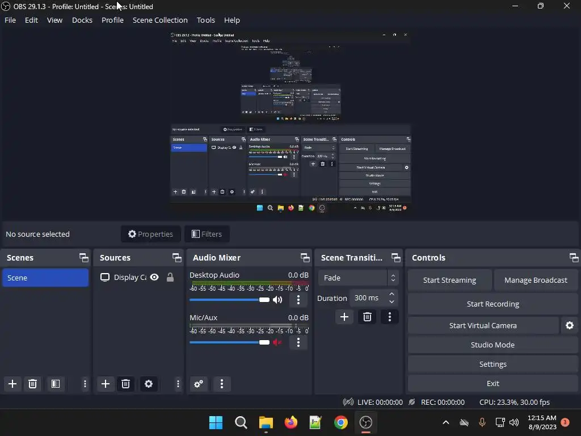This screenshot has width=581, height=436.
Task: Click the Filters button
Action: tap(207, 234)
